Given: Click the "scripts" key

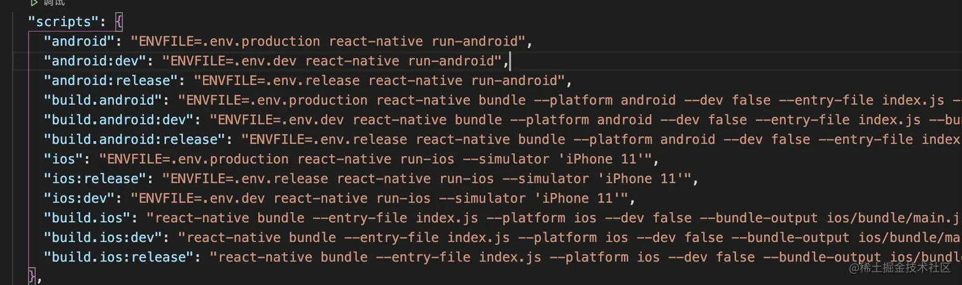Looking at the screenshot, I should [x=64, y=22].
